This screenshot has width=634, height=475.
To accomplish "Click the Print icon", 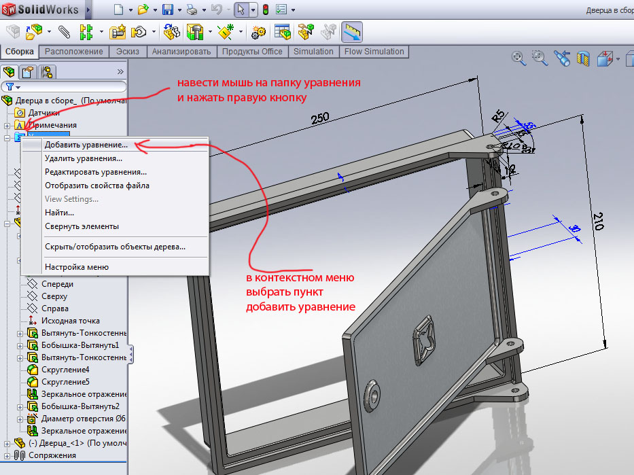I will [192, 10].
